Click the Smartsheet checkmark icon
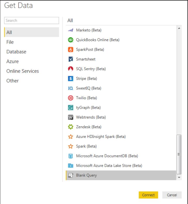The height and width of the screenshot is (204, 188). point(70,59)
